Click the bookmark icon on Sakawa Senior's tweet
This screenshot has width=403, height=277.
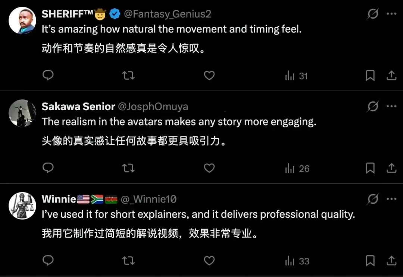[370, 168]
